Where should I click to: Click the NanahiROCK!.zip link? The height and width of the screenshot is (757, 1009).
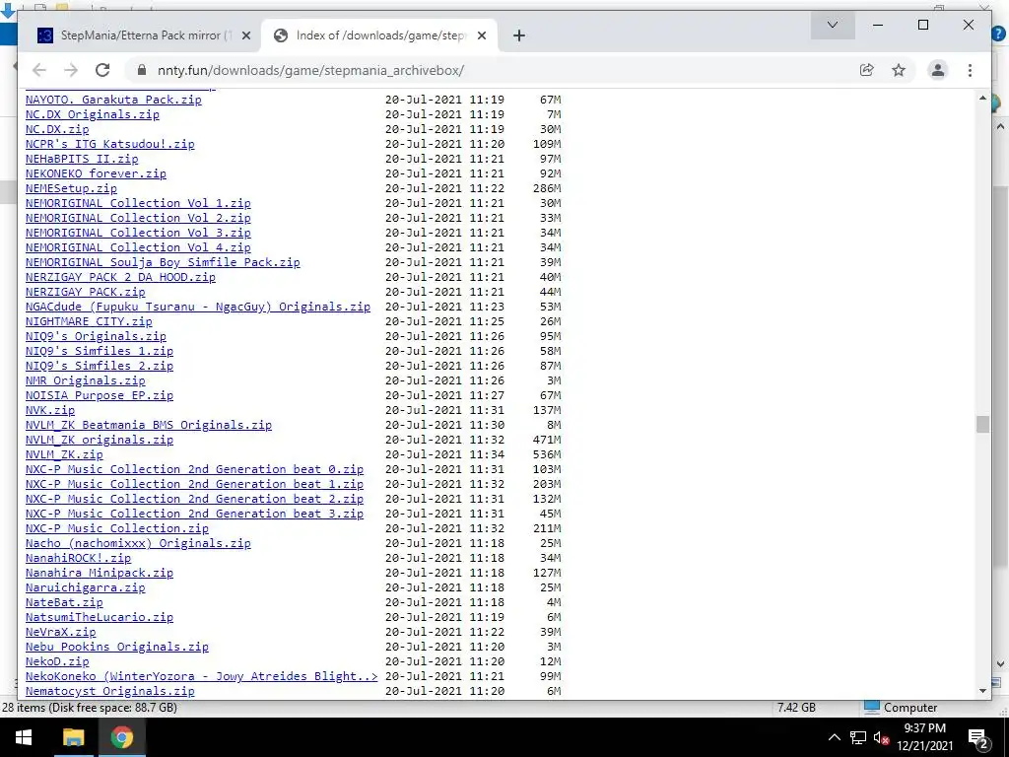click(x=79, y=559)
